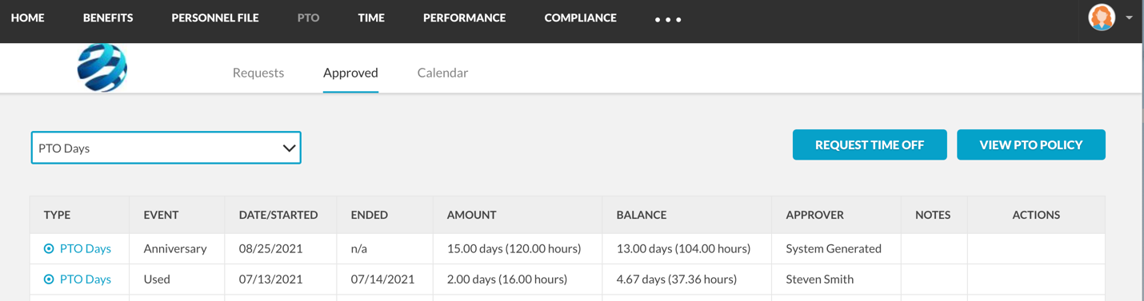Click the 15.00 days (120.00 hours) amount
This screenshot has width=1144, height=301.
[514, 249]
